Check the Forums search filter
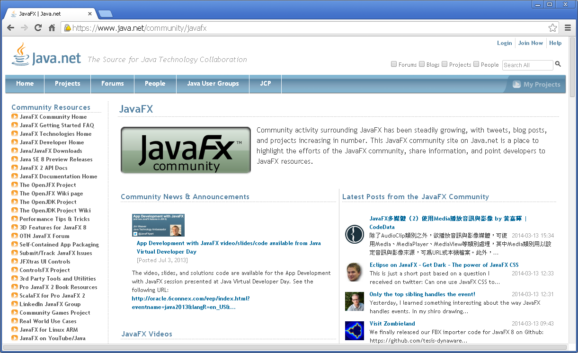578x353 pixels. coord(394,64)
